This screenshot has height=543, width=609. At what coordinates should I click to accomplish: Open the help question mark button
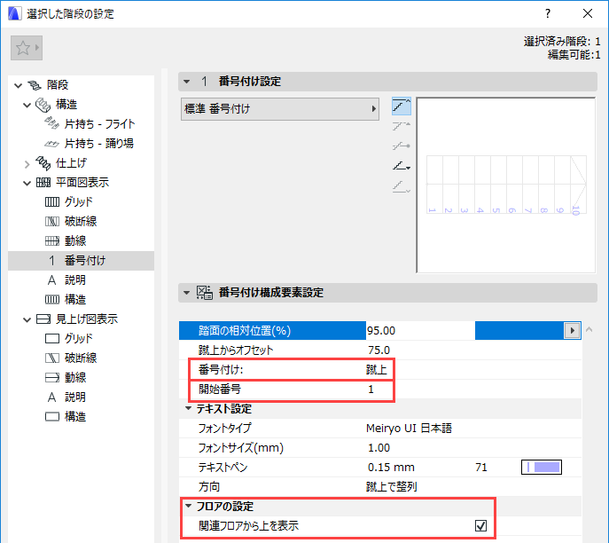[x=548, y=13]
